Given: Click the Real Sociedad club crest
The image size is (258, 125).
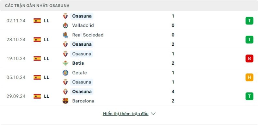Looking at the screenshot, I should click(65, 35).
